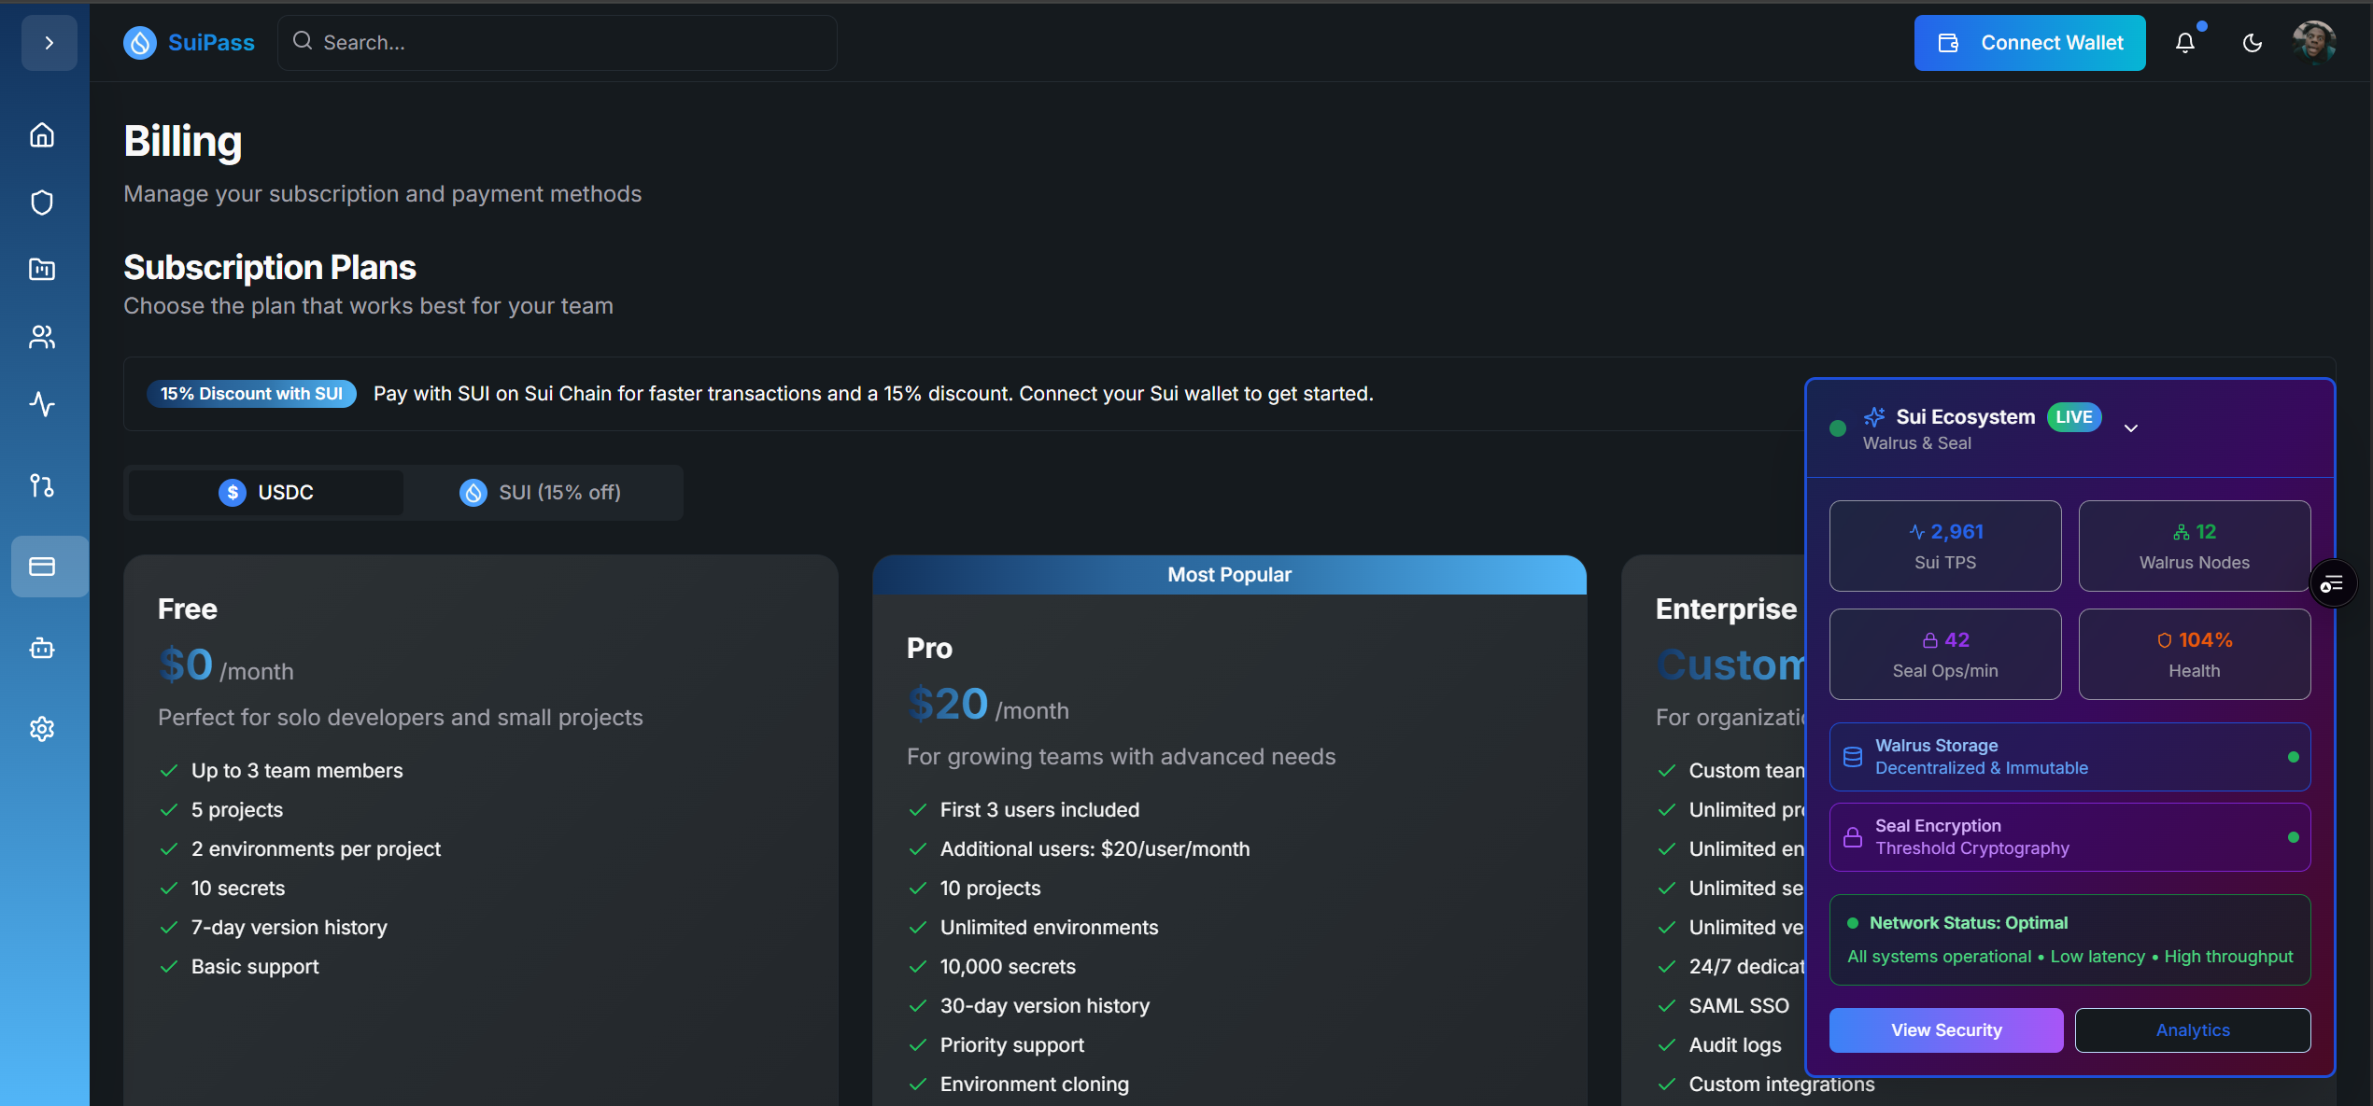Switch to SUI (15% off) payment
2373x1106 pixels.
tap(541, 493)
